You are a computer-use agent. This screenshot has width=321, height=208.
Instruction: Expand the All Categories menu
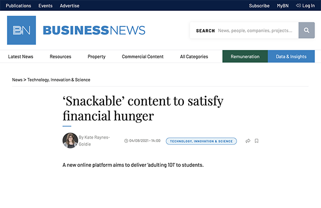pyautogui.click(x=194, y=56)
